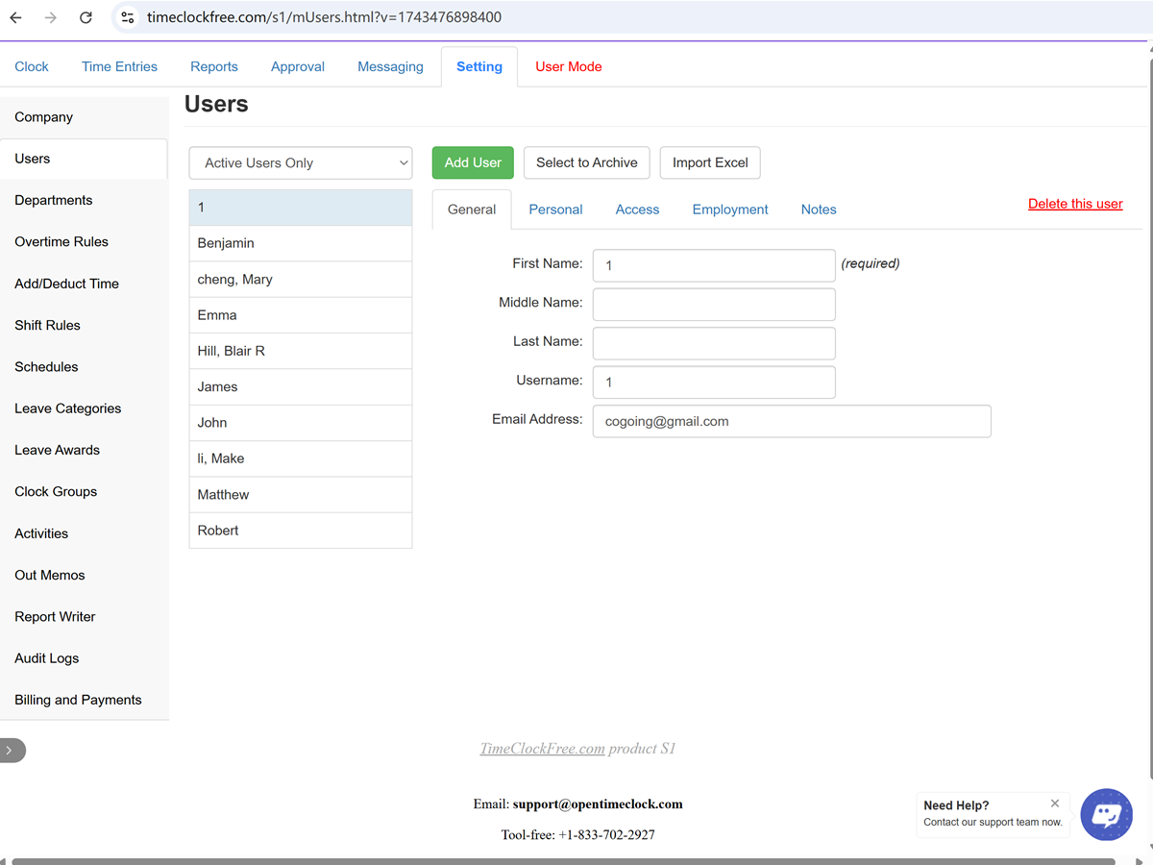Click the Username input field
Screen dimensions: 1153x865
pyautogui.click(x=714, y=383)
